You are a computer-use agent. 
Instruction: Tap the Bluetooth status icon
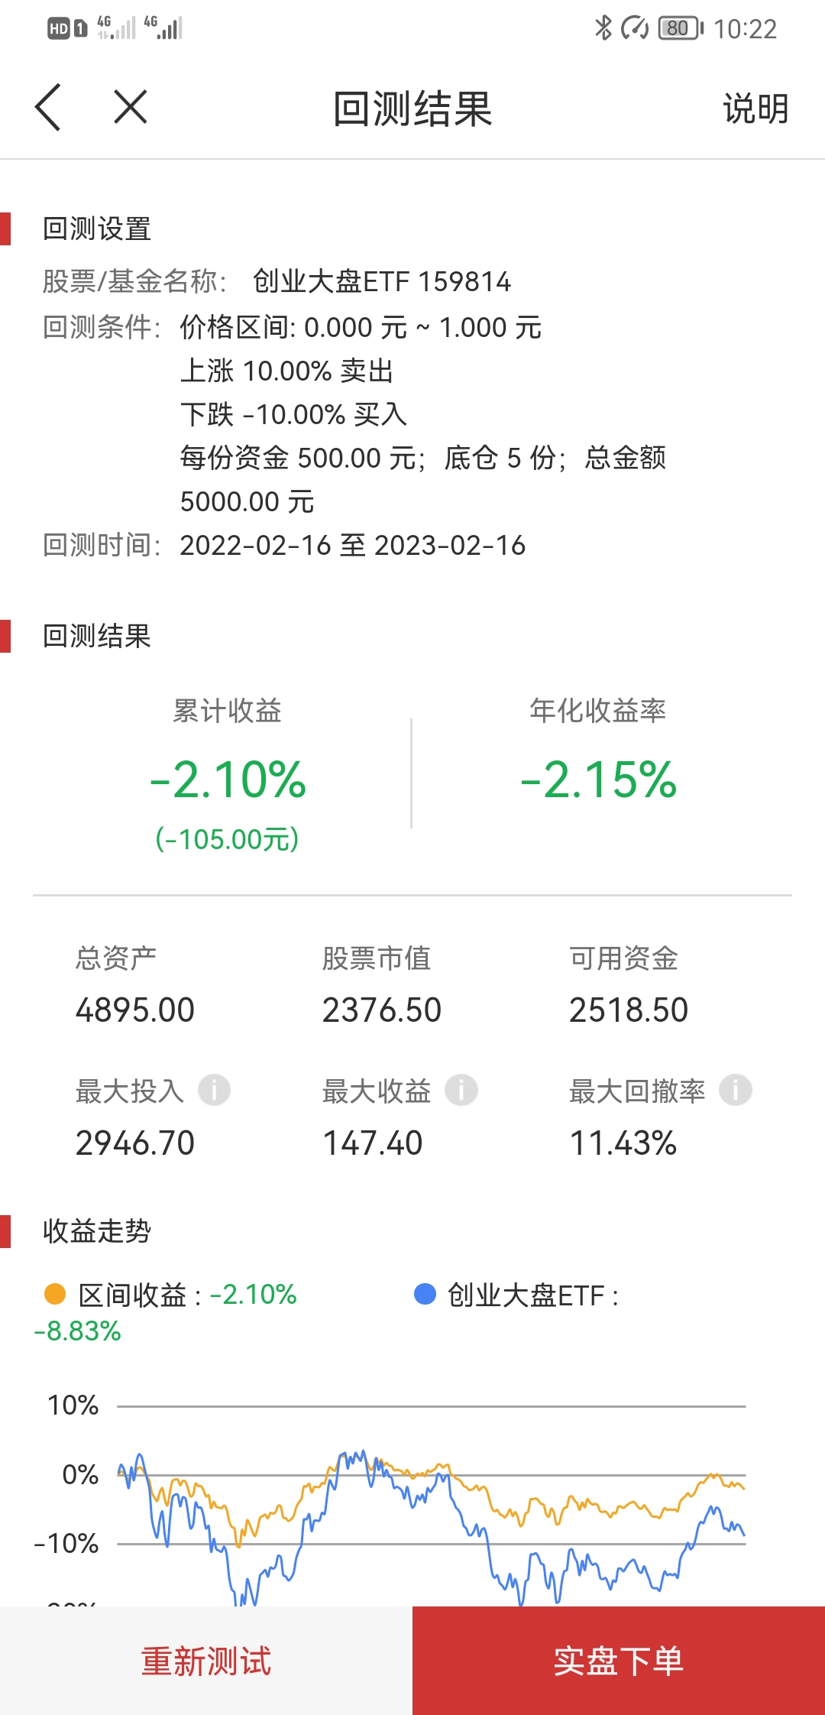pos(603,28)
